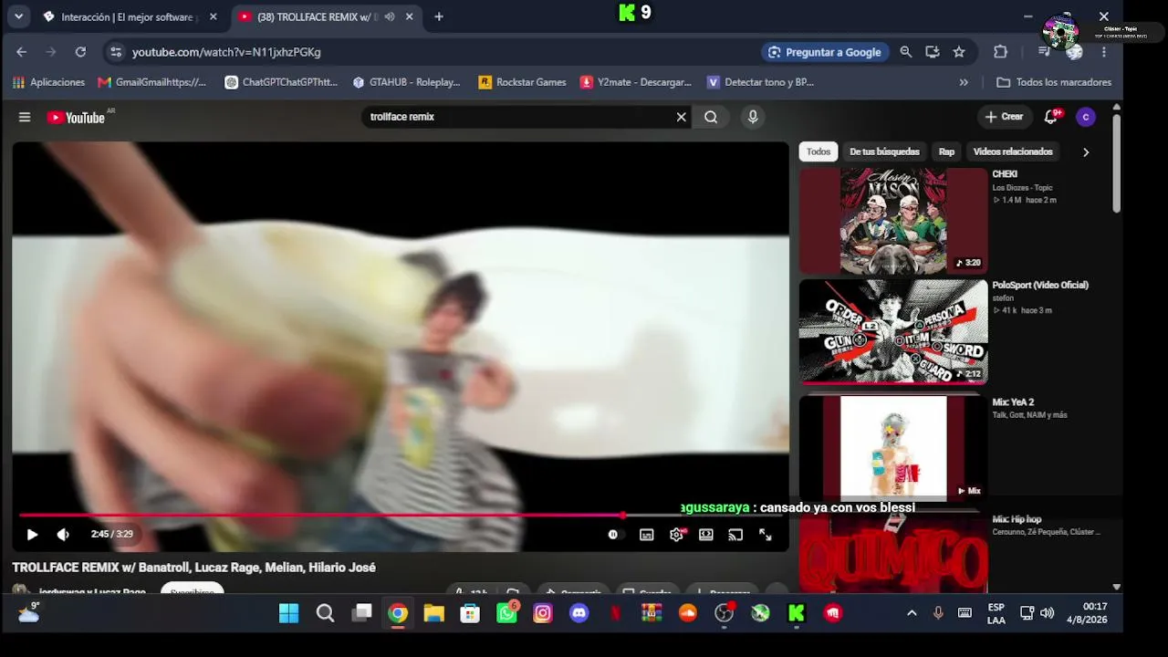This screenshot has width=1168, height=657.
Task: Open the Windows Start menu
Action: coord(288,613)
